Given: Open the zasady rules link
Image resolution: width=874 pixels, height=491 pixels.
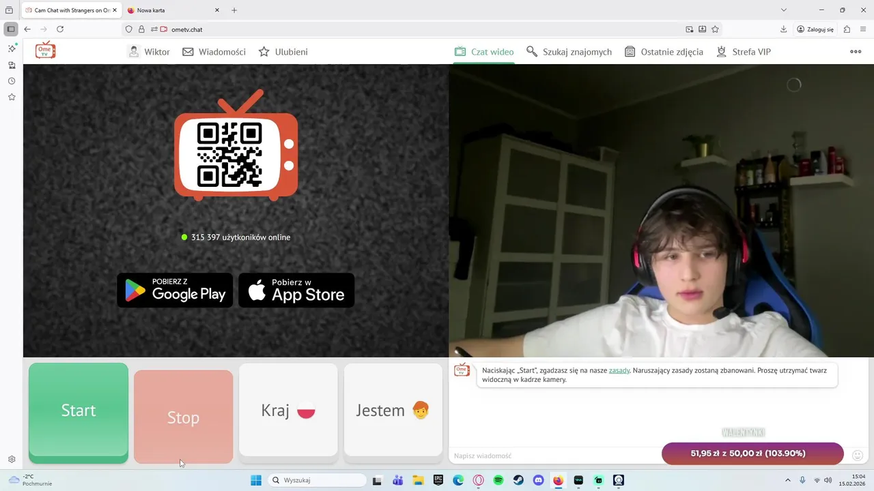Looking at the screenshot, I should coord(619,370).
